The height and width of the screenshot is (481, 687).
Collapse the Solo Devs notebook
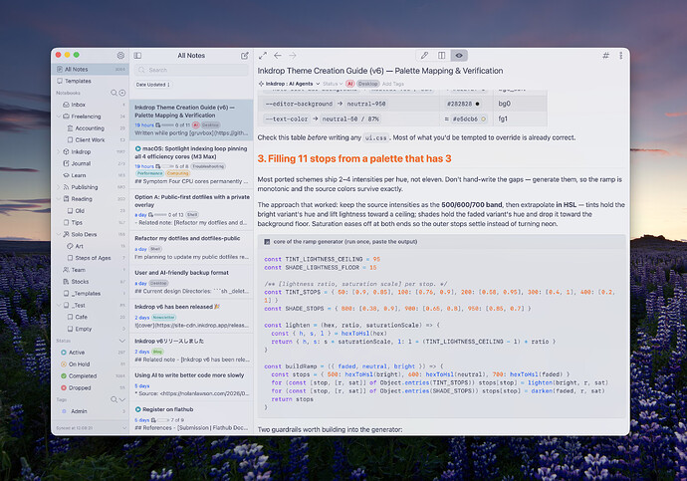click(x=59, y=234)
